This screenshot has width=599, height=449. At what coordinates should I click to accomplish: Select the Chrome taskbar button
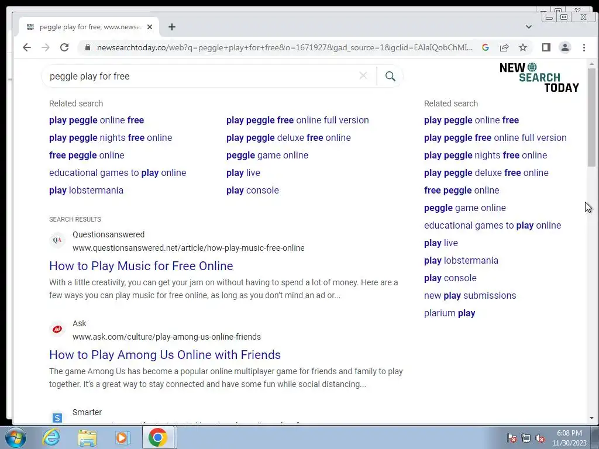point(158,437)
